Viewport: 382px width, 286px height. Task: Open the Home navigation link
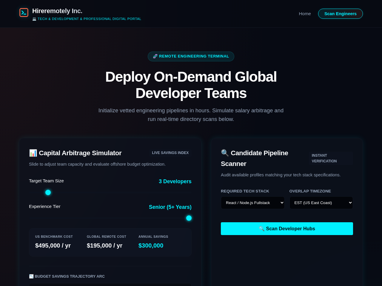click(305, 14)
